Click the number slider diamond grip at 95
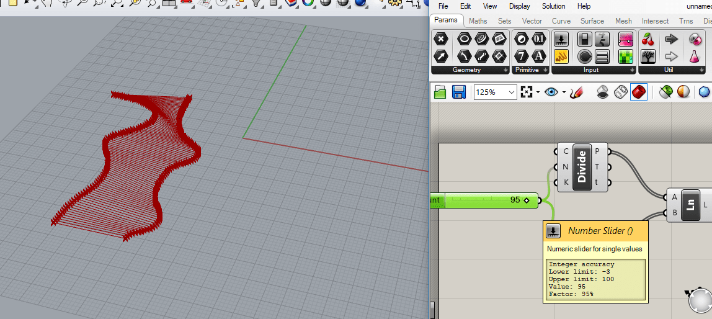Image resolution: width=712 pixels, height=319 pixels. pos(527,200)
